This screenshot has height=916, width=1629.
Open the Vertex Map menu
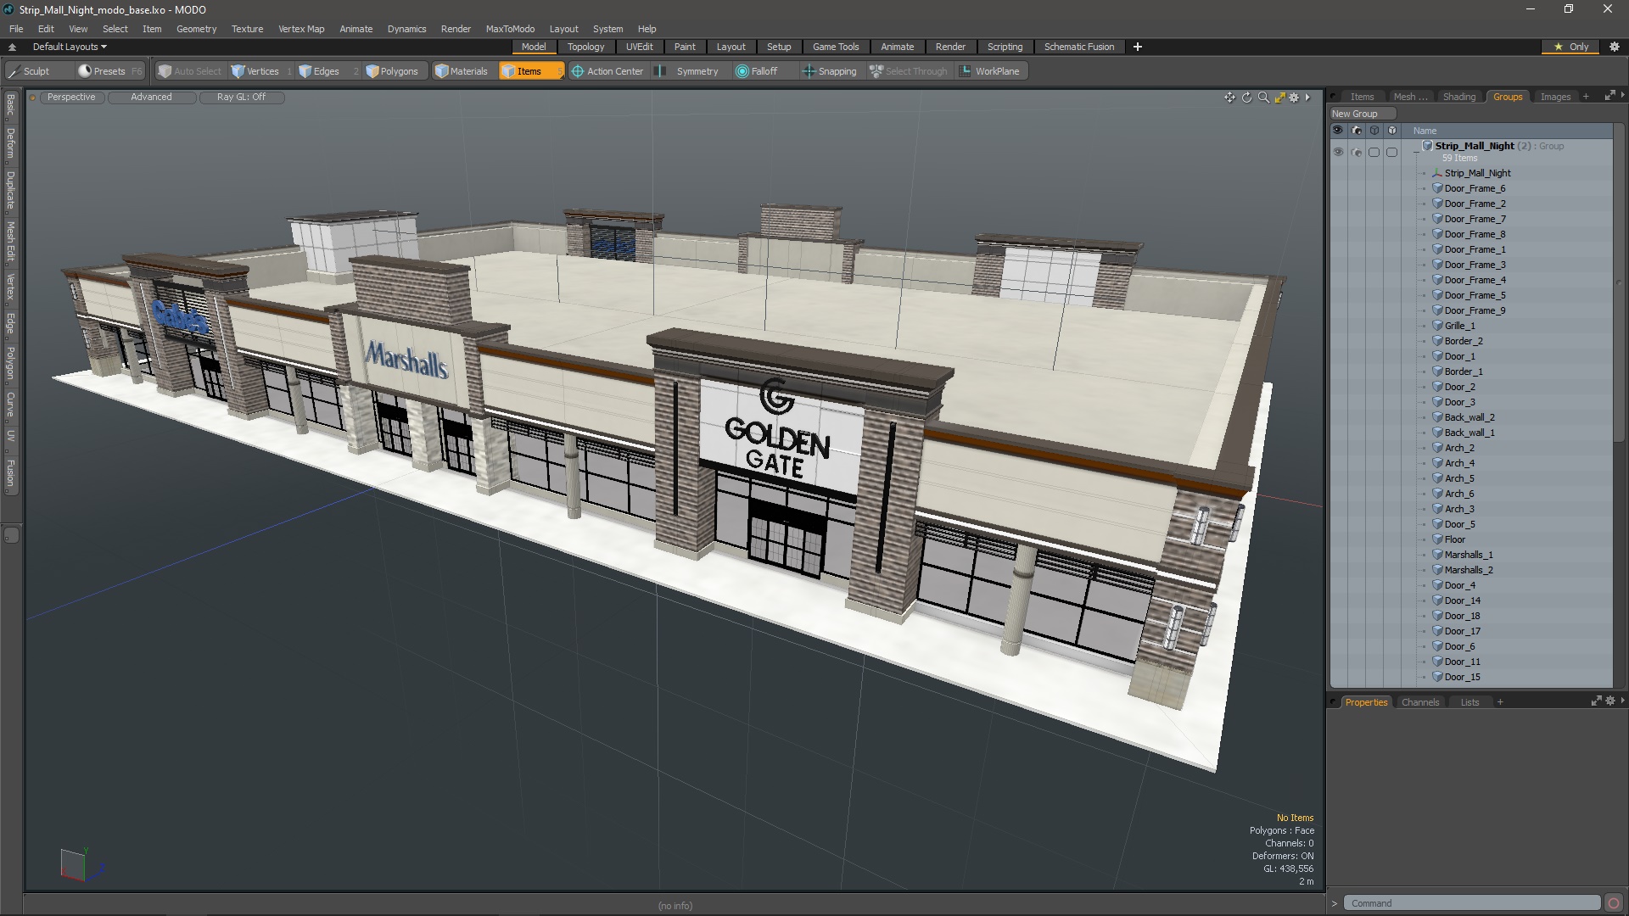click(301, 29)
